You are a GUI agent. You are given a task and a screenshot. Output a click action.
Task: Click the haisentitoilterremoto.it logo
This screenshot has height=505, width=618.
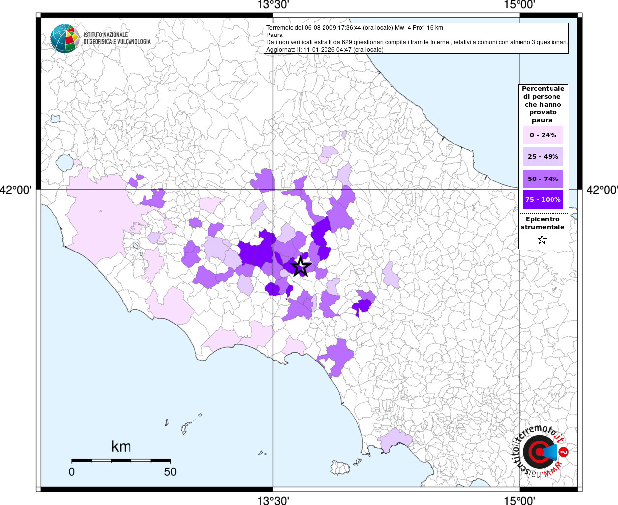[541, 452]
